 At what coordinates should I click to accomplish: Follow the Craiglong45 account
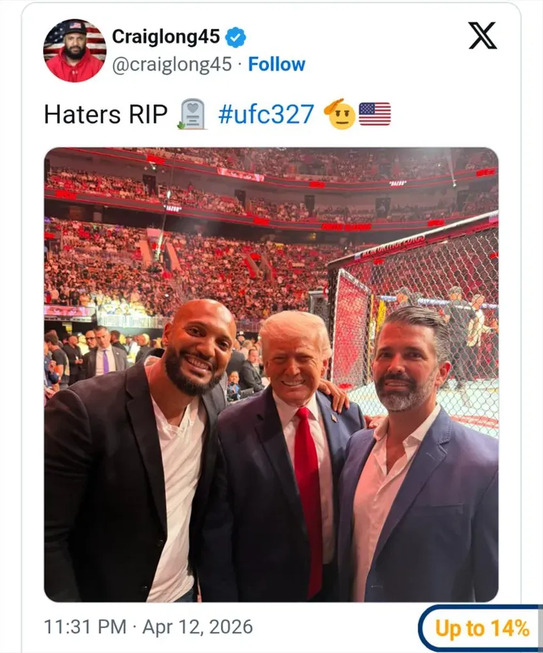coord(277,64)
